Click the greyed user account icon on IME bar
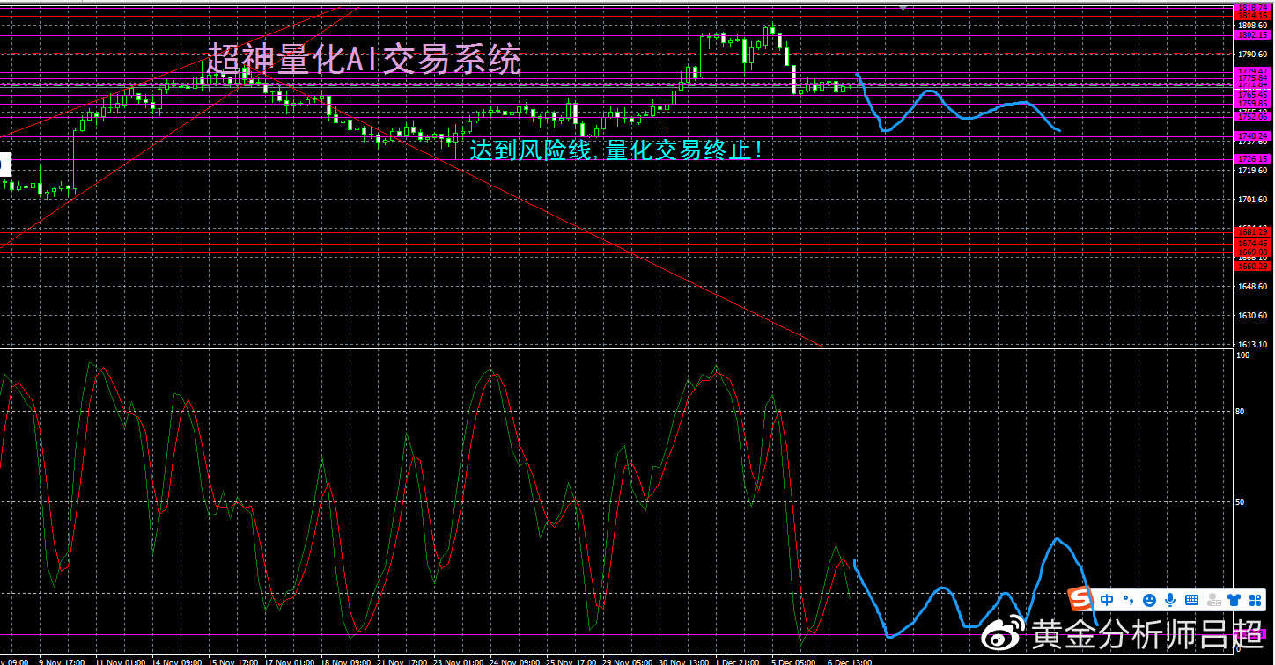The height and width of the screenshot is (665, 1275). tap(1213, 600)
